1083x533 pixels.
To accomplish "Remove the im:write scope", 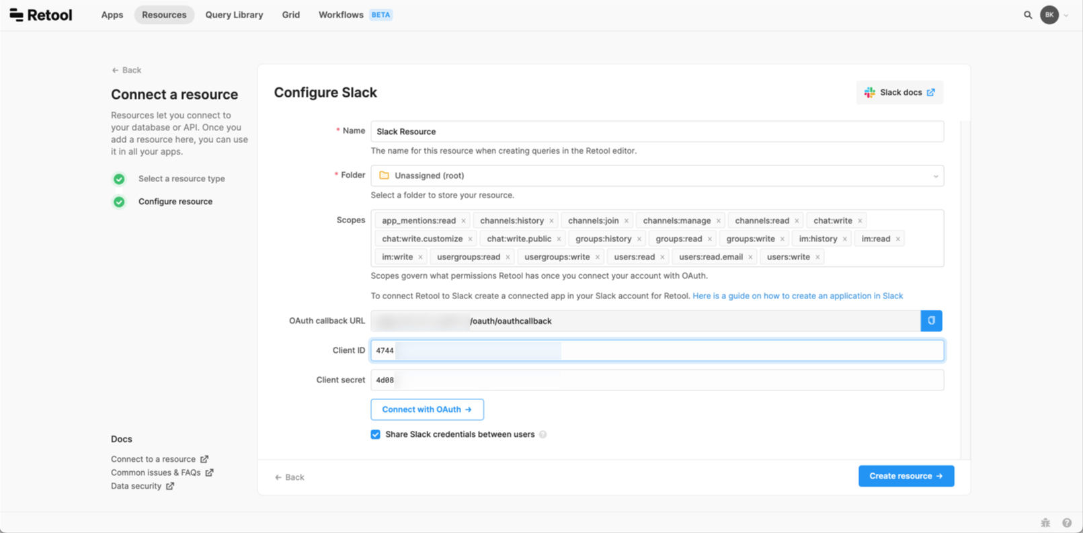I will (x=420, y=257).
